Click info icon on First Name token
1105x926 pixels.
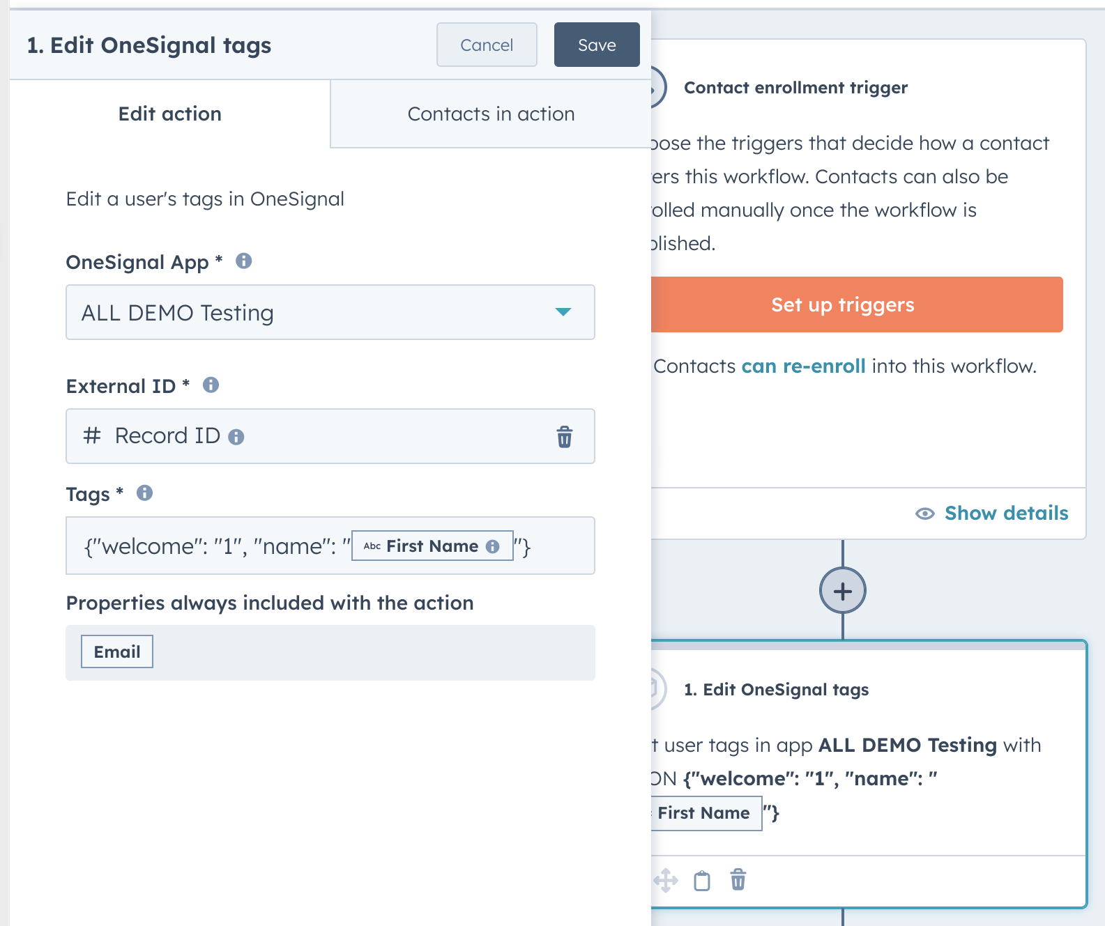click(493, 546)
